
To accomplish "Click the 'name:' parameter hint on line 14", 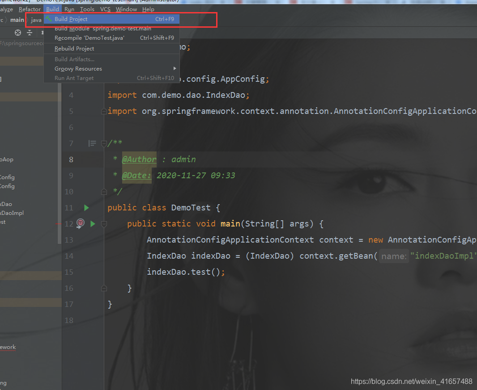I will pyautogui.click(x=394, y=256).
